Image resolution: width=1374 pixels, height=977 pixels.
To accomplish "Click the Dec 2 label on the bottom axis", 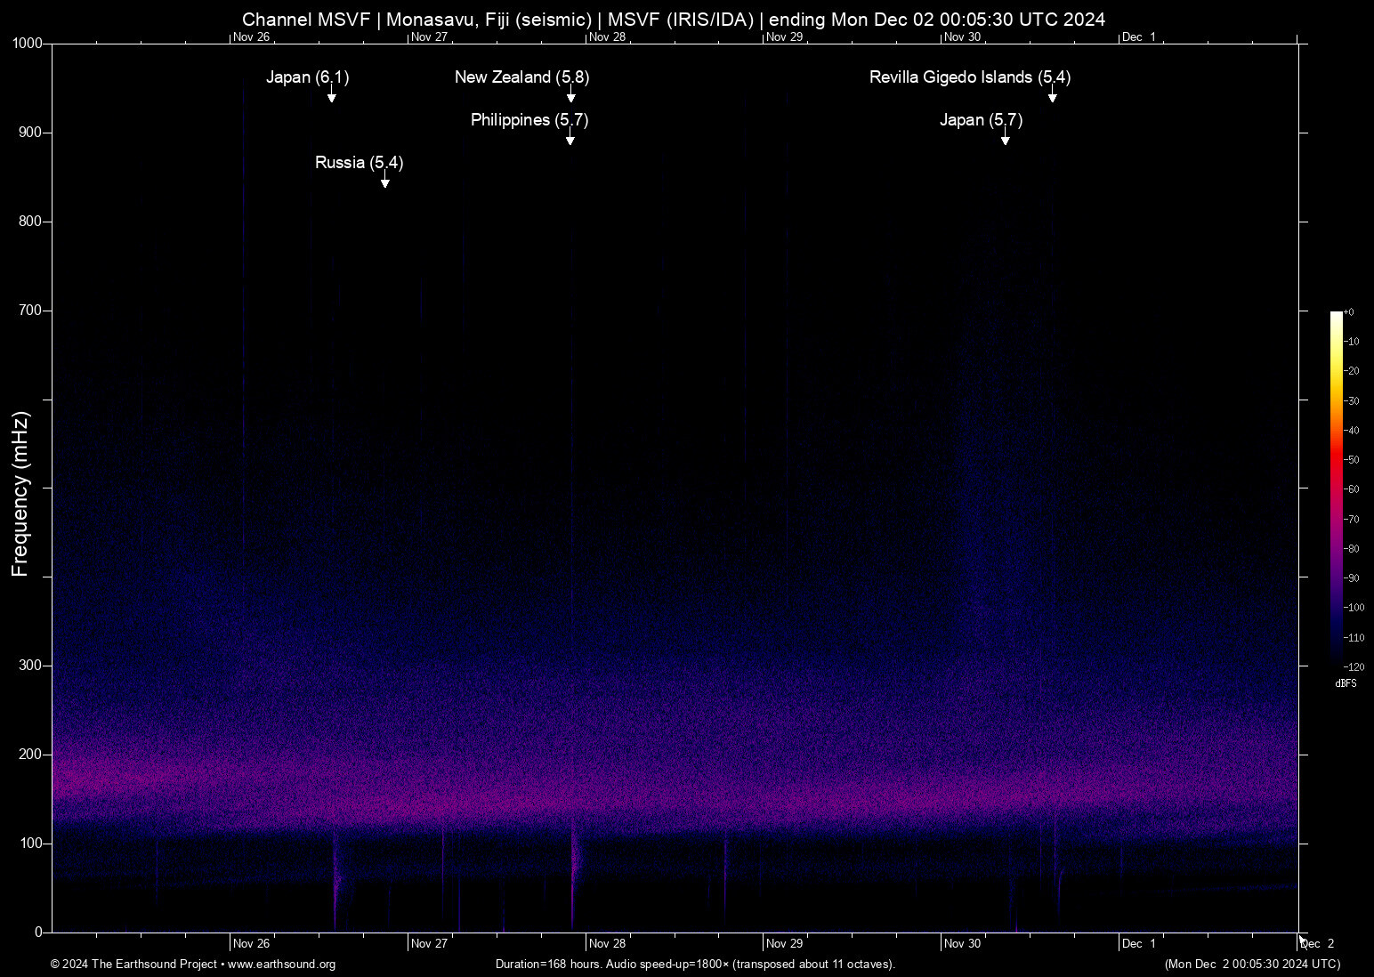I will point(1317,944).
